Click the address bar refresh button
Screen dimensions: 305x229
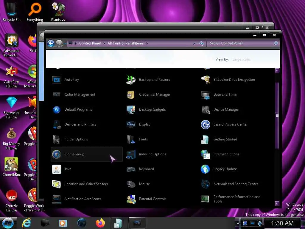pos(202,44)
